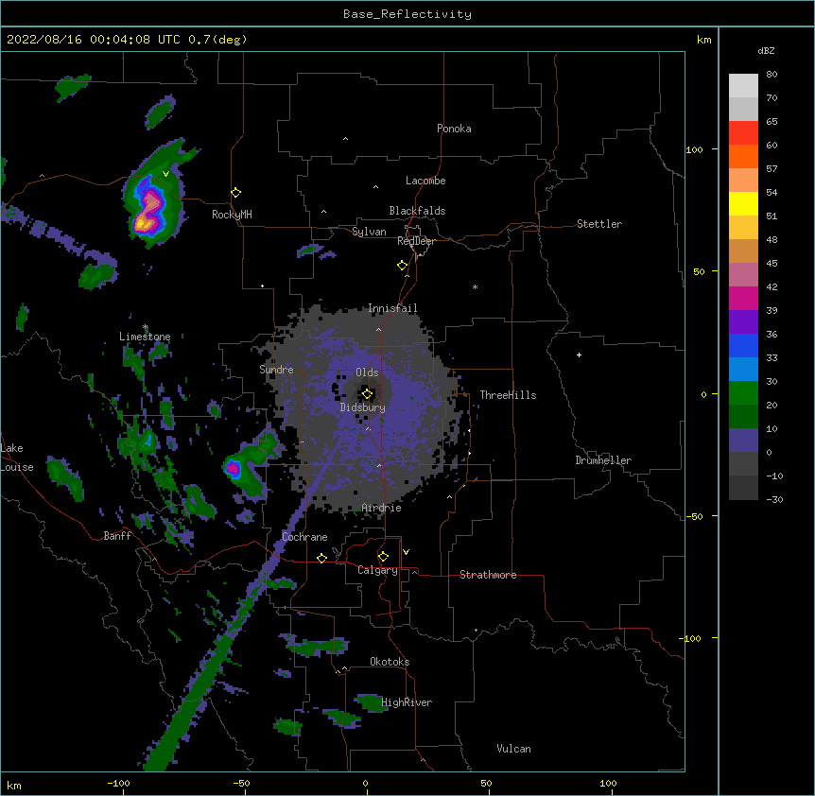Click the RedDeer city label

click(416, 241)
